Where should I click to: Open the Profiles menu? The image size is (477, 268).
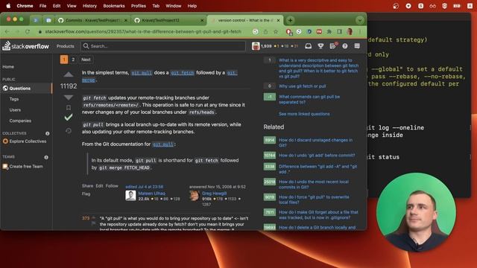(139, 6)
